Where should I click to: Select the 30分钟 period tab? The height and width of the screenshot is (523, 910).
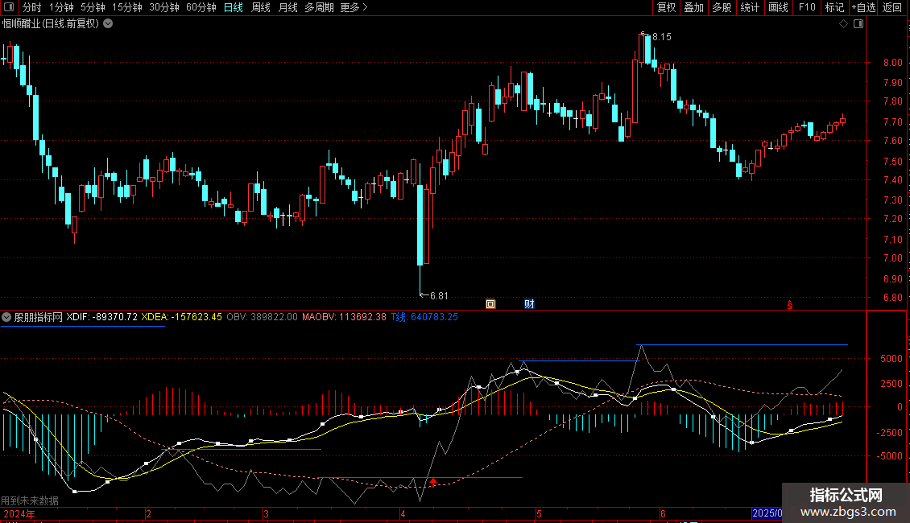tap(163, 7)
